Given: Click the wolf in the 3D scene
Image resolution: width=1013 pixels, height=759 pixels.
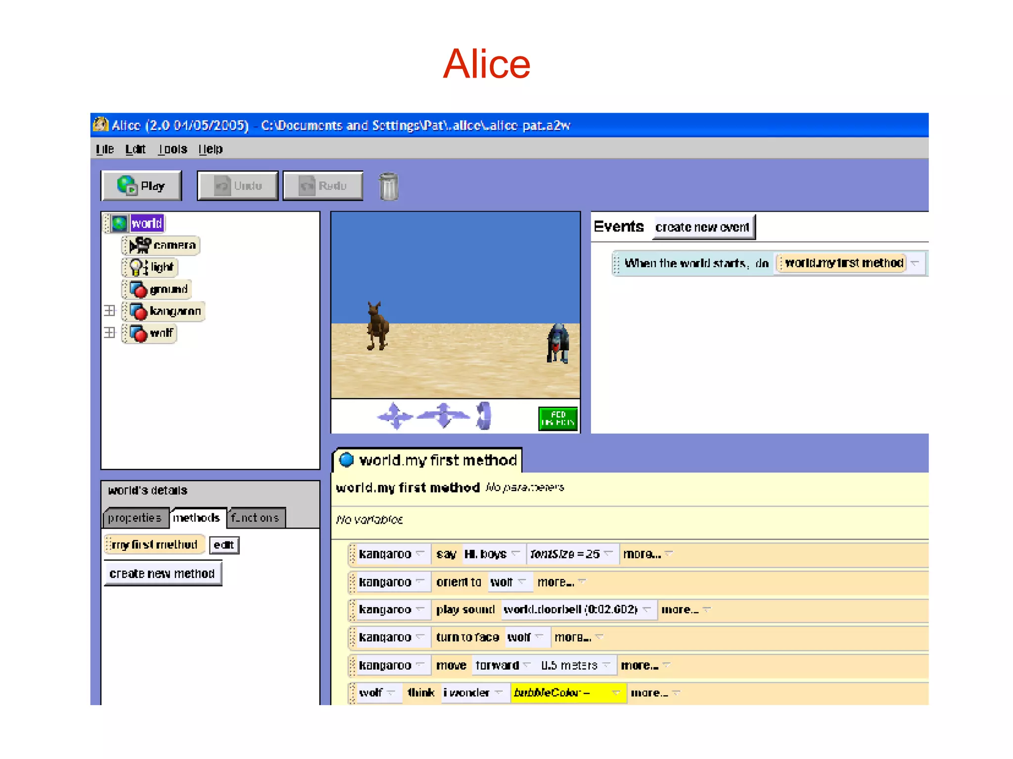Looking at the screenshot, I should click(558, 344).
